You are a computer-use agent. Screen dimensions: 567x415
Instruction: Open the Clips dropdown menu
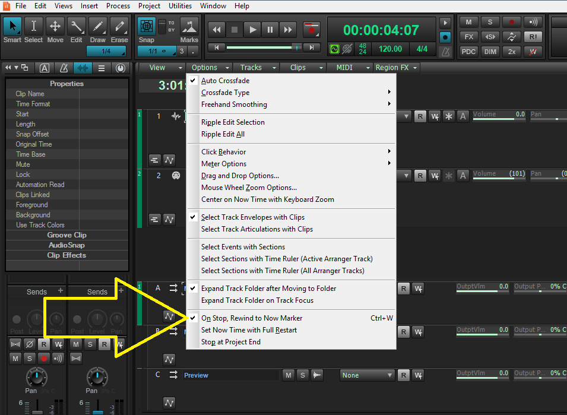[302, 68]
